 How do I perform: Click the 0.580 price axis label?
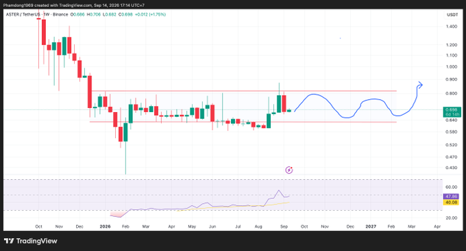coord(452,132)
